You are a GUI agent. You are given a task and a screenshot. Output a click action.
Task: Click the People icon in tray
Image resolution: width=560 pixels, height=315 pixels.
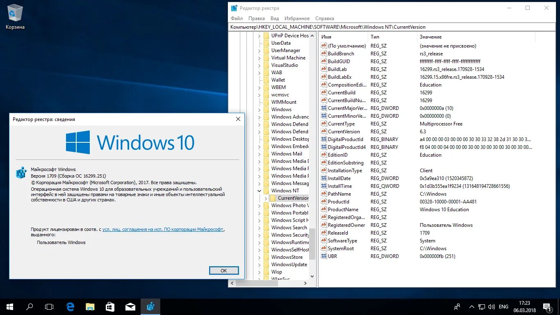[457, 306]
